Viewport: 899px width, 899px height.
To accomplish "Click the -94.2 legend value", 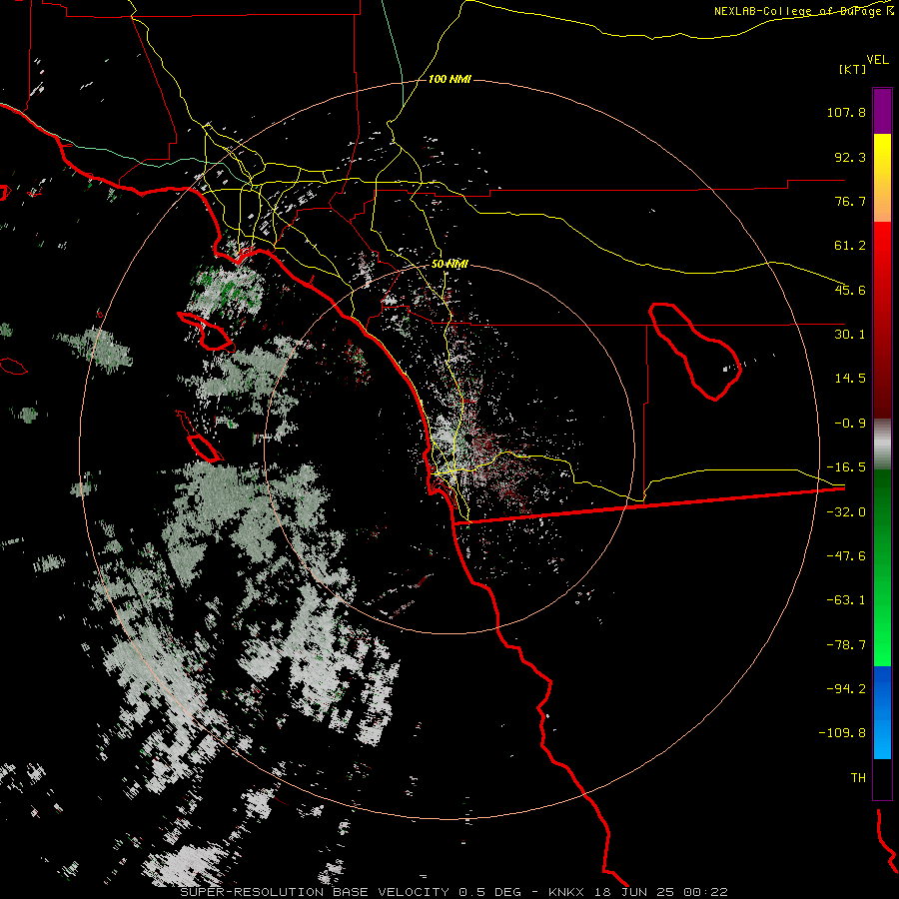I will pos(846,689).
